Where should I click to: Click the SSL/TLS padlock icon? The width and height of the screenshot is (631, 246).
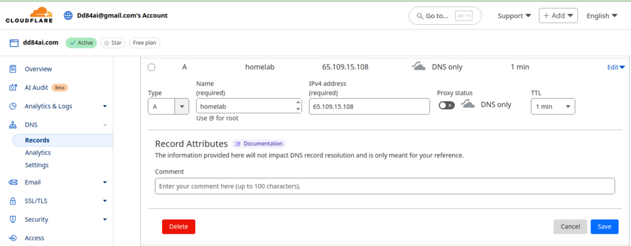13,201
